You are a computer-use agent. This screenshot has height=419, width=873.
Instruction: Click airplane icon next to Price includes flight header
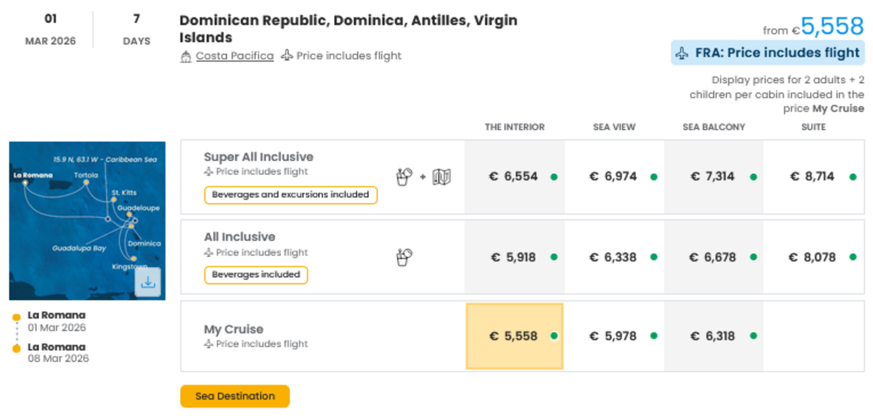[287, 56]
